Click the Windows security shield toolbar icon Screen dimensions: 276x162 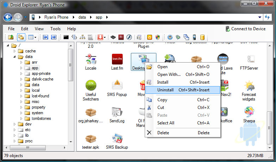pos(158,37)
